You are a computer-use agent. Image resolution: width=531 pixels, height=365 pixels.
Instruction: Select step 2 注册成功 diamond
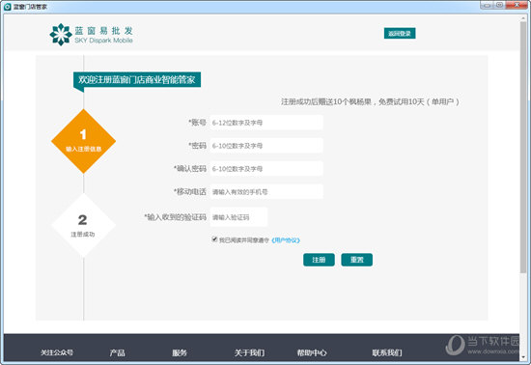(x=83, y=225)
